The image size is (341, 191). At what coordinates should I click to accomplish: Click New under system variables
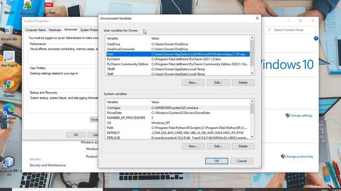[193, 146]
